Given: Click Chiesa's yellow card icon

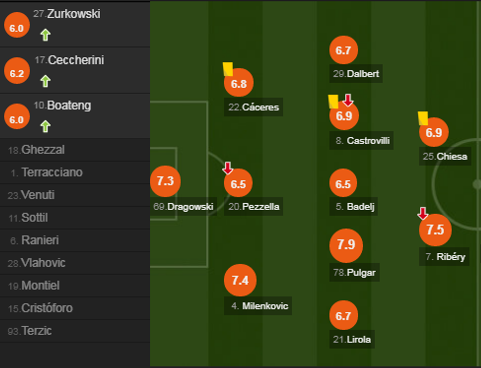Looking at the screenshot, I should pos(423,118).
